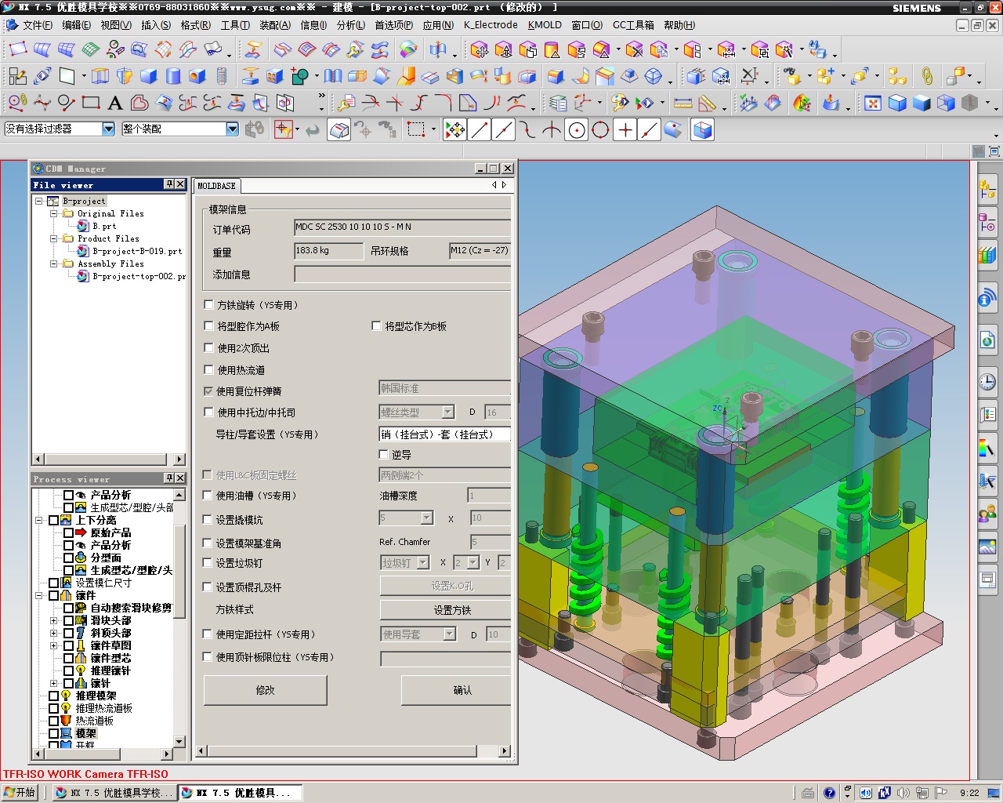Click the 确认 button
The image size is (1003, 803).
[x=457, y=690]
